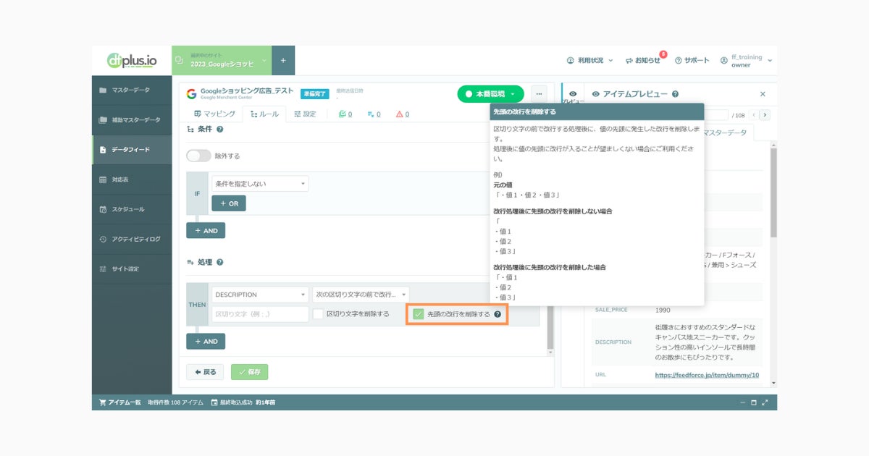Toggle the 除外する switch
This screenshot has height=456, width=869.
coord(198,156)
